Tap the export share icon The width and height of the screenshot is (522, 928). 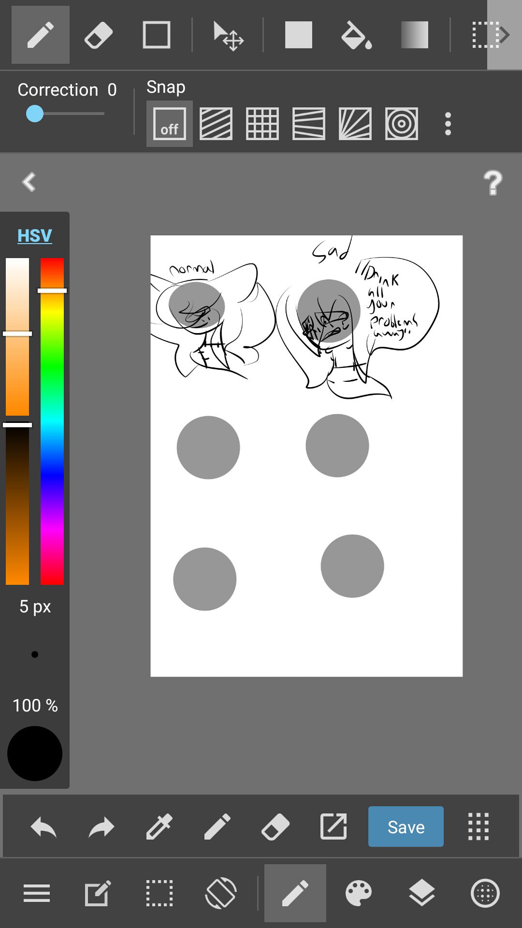coord(333,826)
